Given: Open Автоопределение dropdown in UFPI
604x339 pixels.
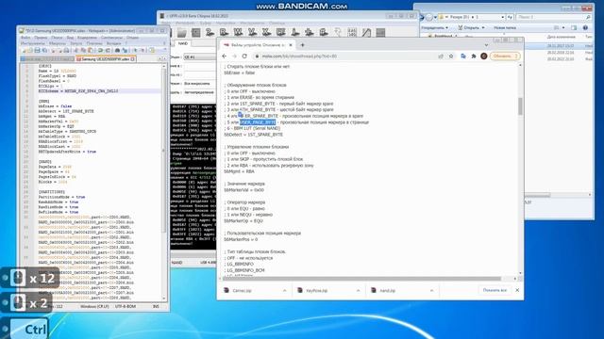Looking at the screenshot, I should click(199, 92).
